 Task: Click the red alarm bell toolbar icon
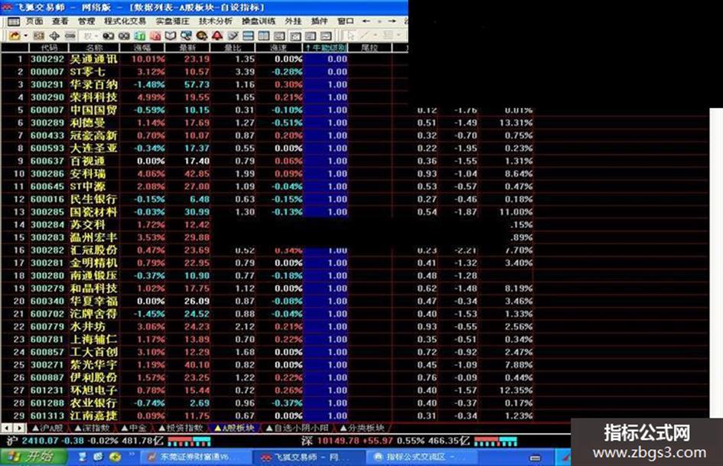pos(217,35)
